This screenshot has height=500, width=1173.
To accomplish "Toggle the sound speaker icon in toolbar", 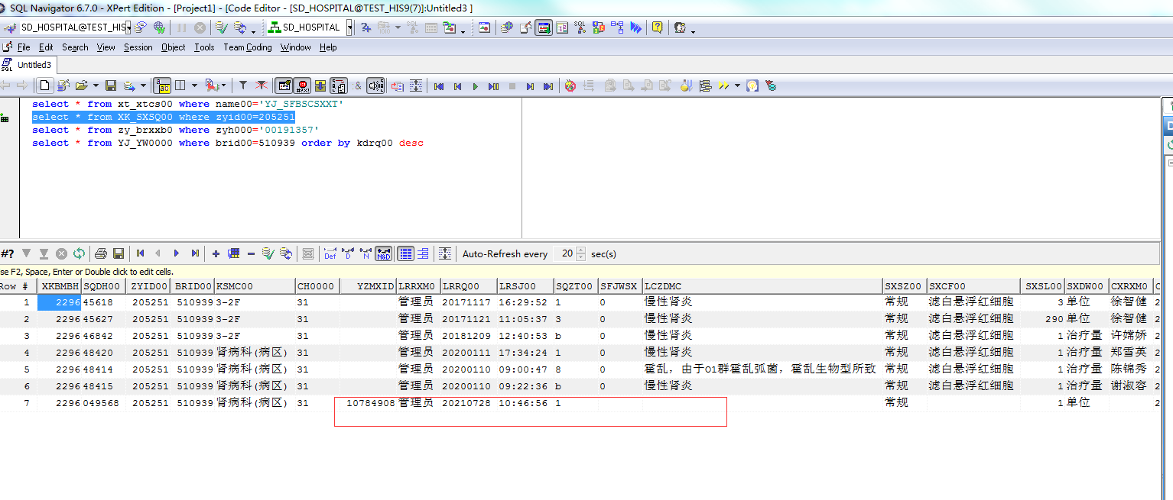I will (375, 85).
